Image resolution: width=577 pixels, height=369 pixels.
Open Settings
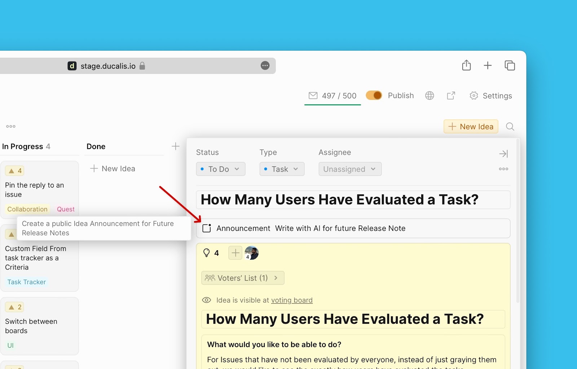coord(491,96)
